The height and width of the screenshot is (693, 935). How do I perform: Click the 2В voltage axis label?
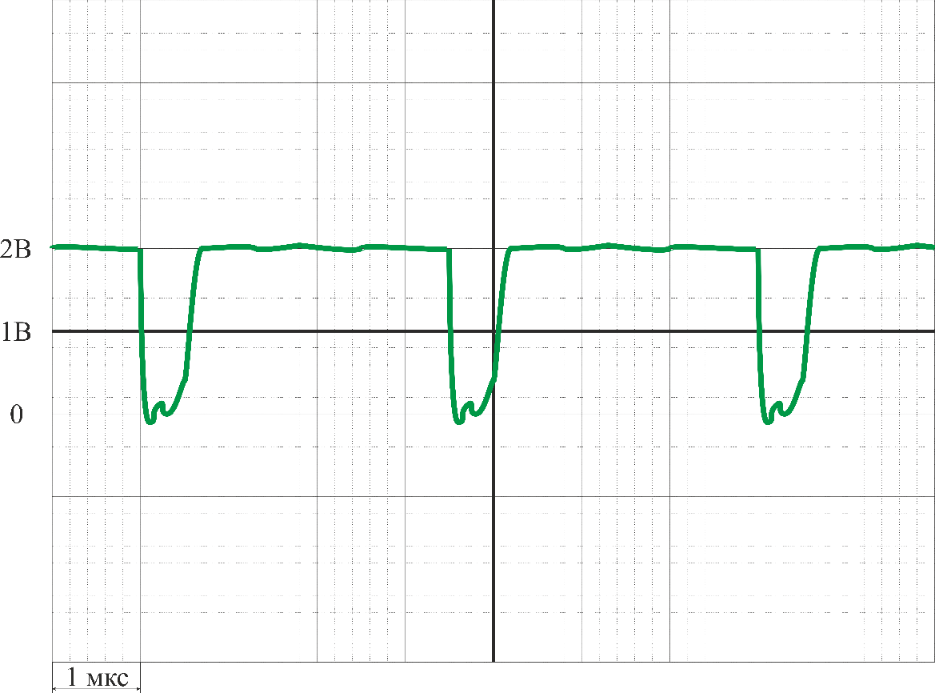coord(15,250)
